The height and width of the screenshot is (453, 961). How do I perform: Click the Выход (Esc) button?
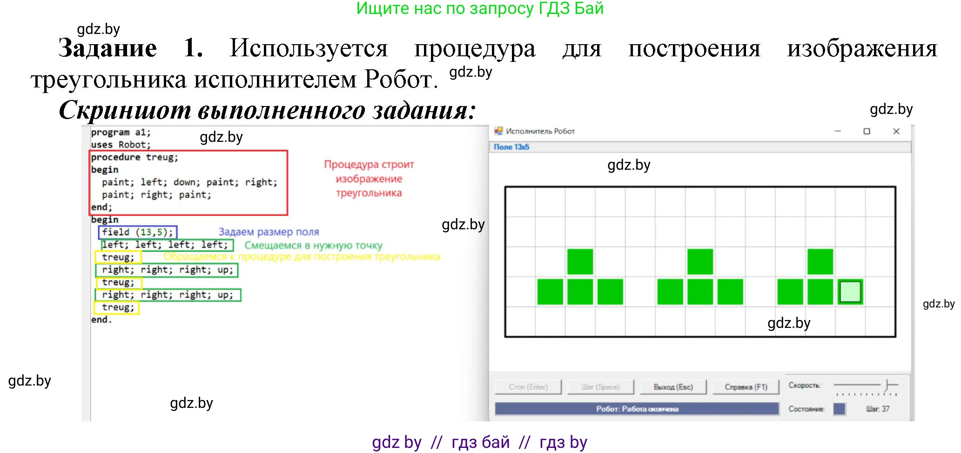click(x=672, y=386)
